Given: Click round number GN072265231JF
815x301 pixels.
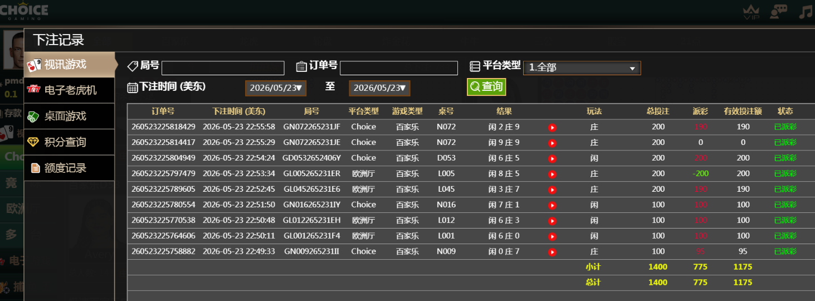Looking at the screenshot, I should coord(311,127).
